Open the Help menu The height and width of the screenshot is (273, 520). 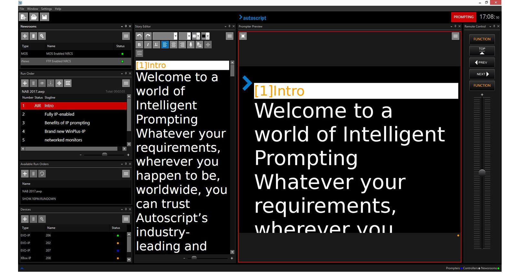(x=58, y=9)
